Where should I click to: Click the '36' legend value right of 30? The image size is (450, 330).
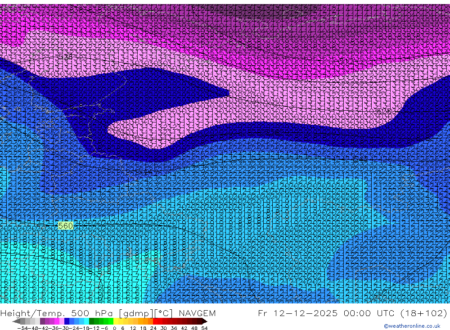174,328
